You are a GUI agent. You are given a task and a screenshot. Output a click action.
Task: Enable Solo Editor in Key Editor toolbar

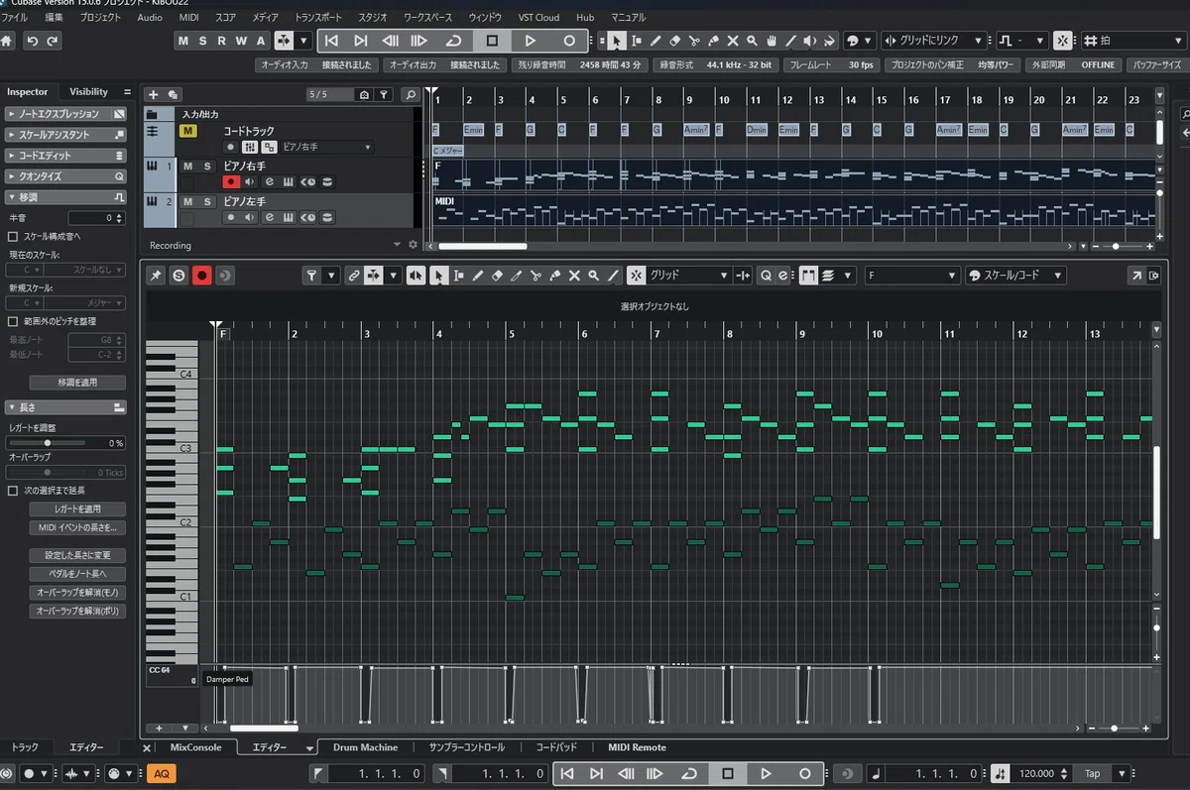pos(178,276)
